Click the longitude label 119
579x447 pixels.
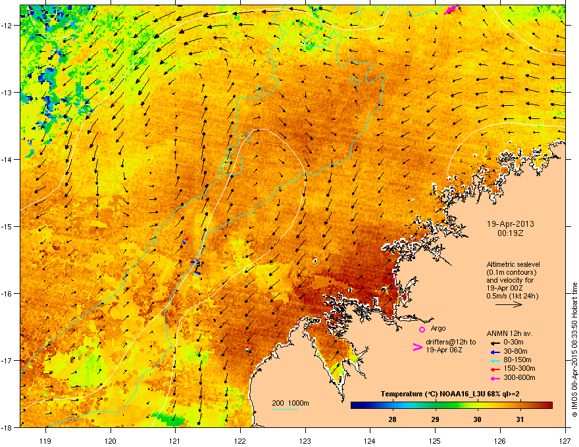pos(45,440)
